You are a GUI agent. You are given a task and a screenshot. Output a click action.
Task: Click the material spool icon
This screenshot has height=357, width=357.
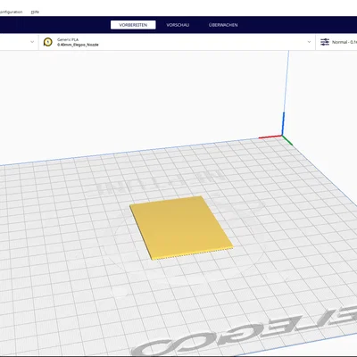pyautogui.click(x=47, y=42)
